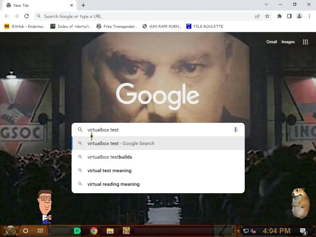Open the Images link
The width and height of the screenshot is (316, 237).
pos(288,42)
